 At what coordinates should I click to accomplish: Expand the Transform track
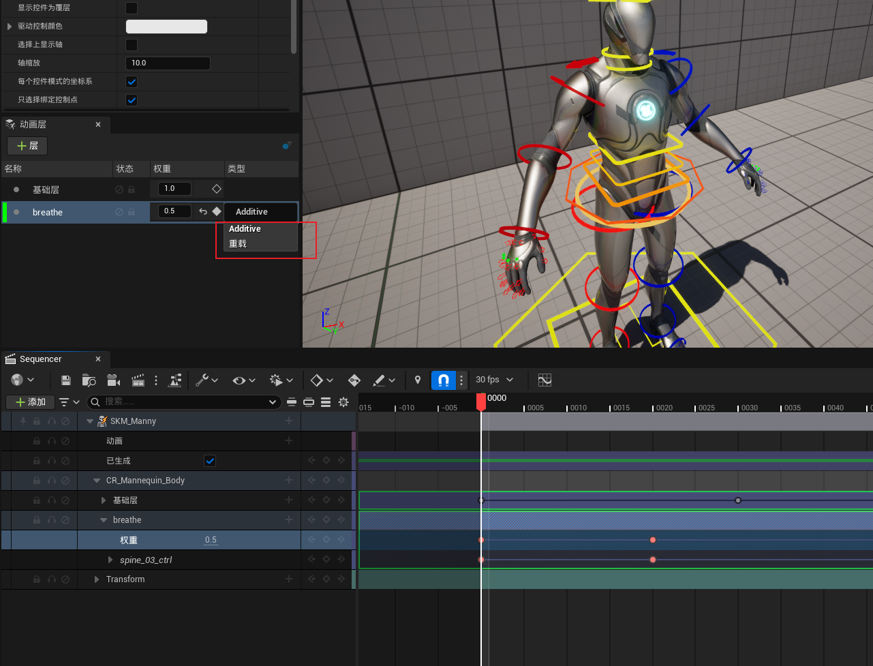coord(97,579)
